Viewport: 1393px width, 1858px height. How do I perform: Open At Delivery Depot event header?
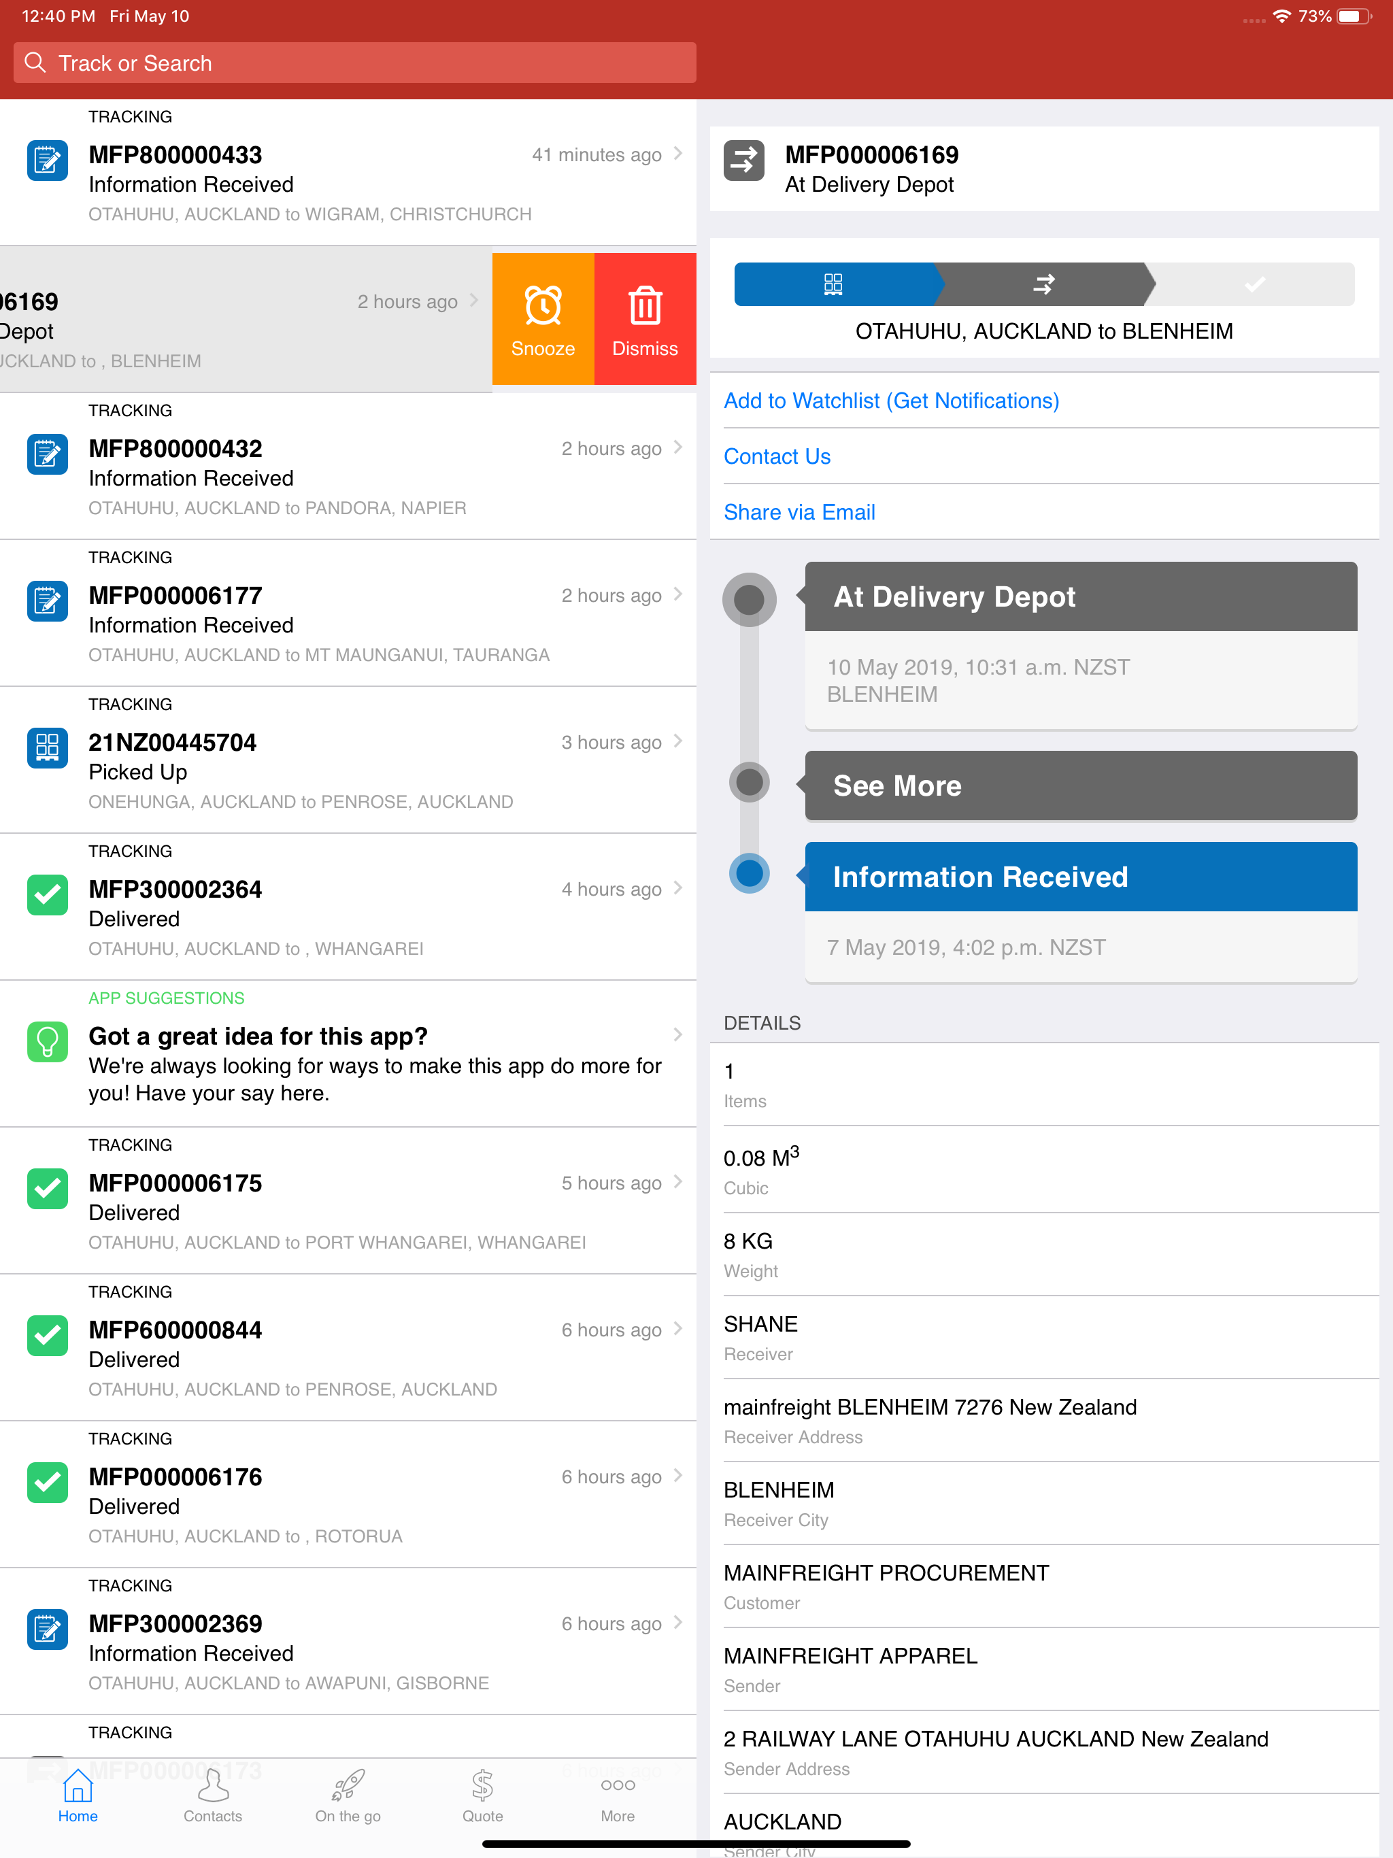coord(1081,596)
